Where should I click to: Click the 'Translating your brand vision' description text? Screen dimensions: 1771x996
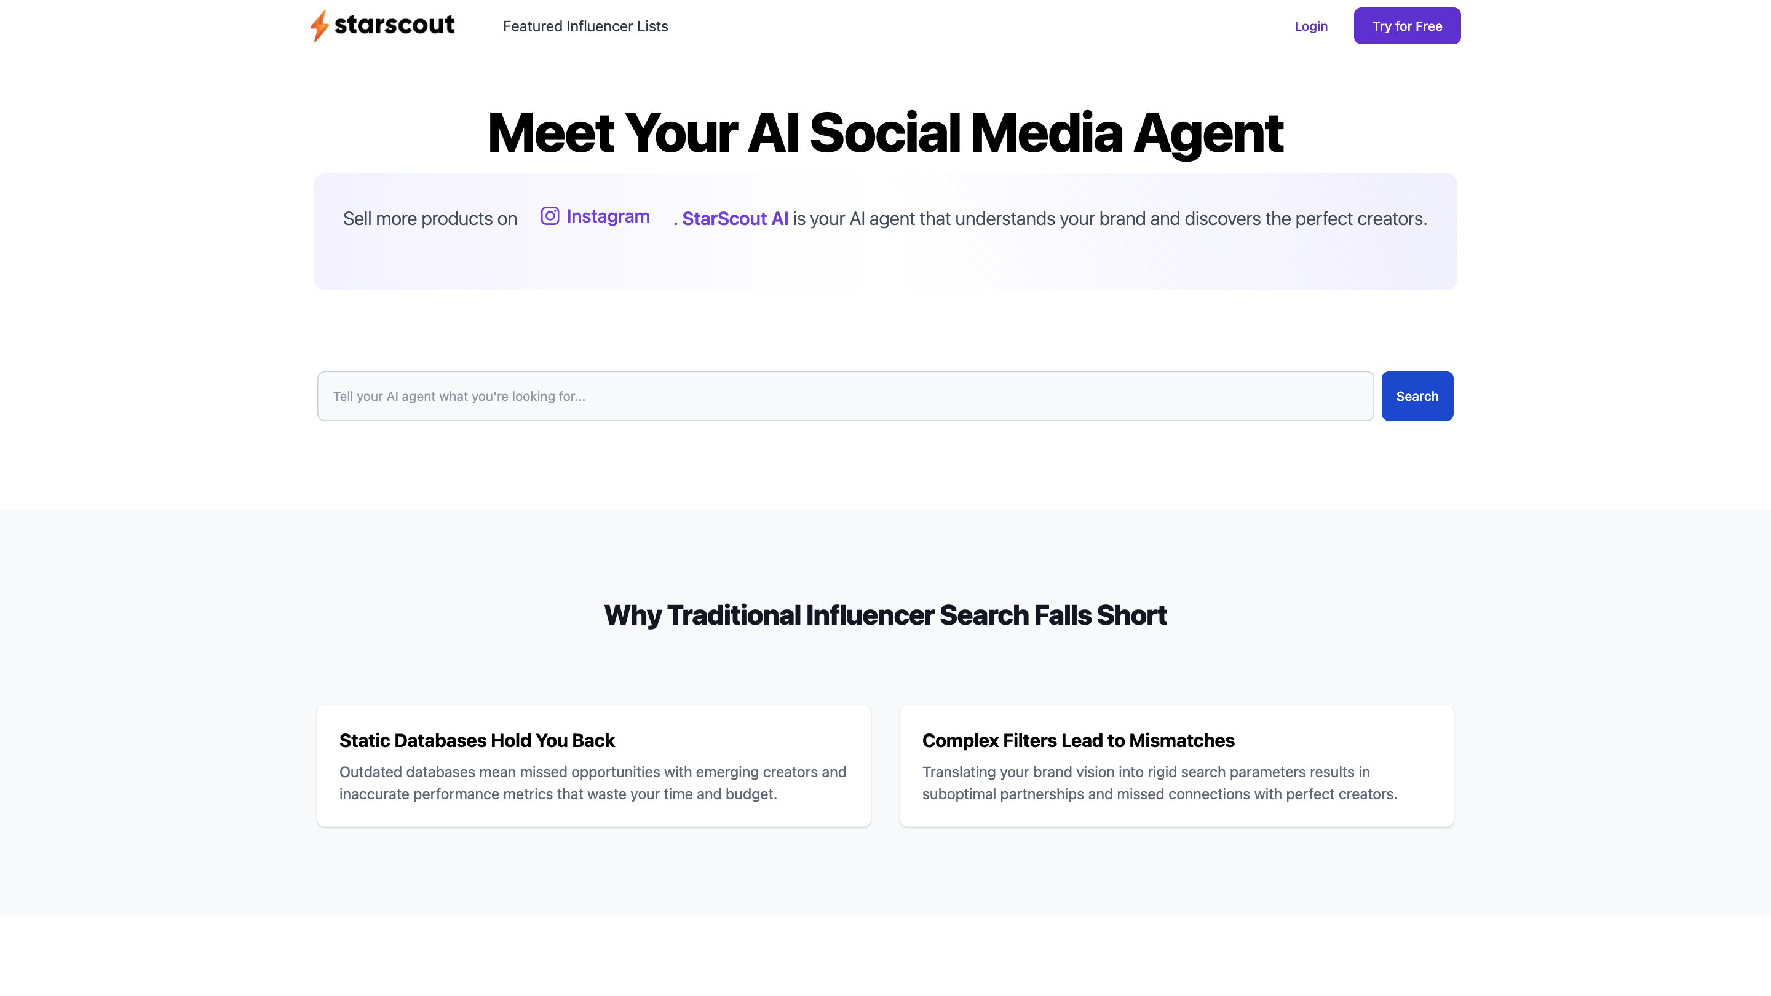click(1146, 772)
